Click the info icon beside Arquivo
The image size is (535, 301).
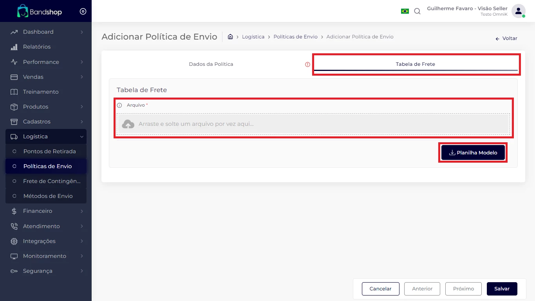point(119,105)
